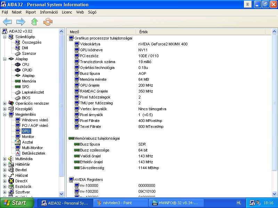Select the Videokártya row

click(x=131, y=44)
